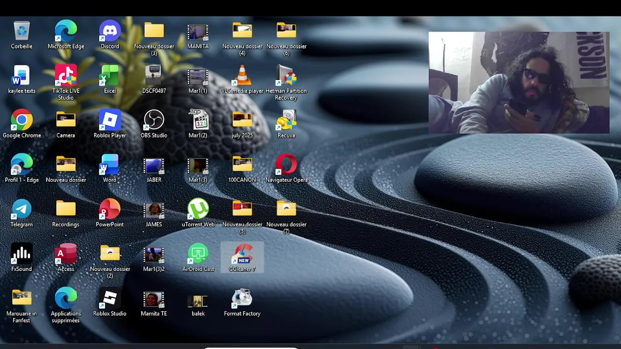Select the balek video file
This screenshot has width=621, height=349.
198,301
